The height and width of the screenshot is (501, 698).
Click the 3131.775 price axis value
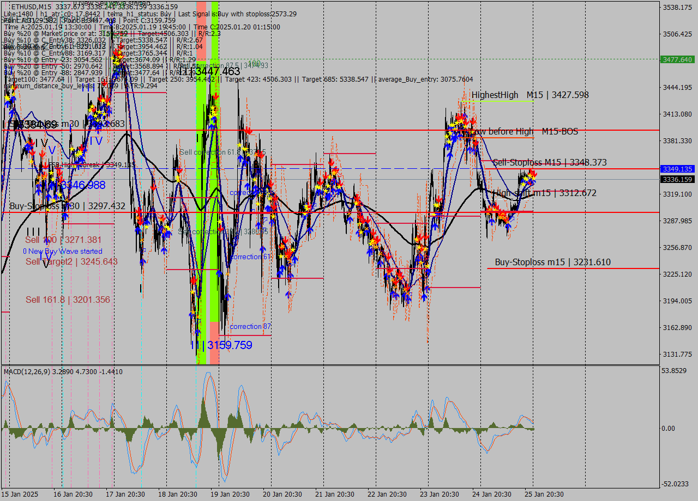677,354
